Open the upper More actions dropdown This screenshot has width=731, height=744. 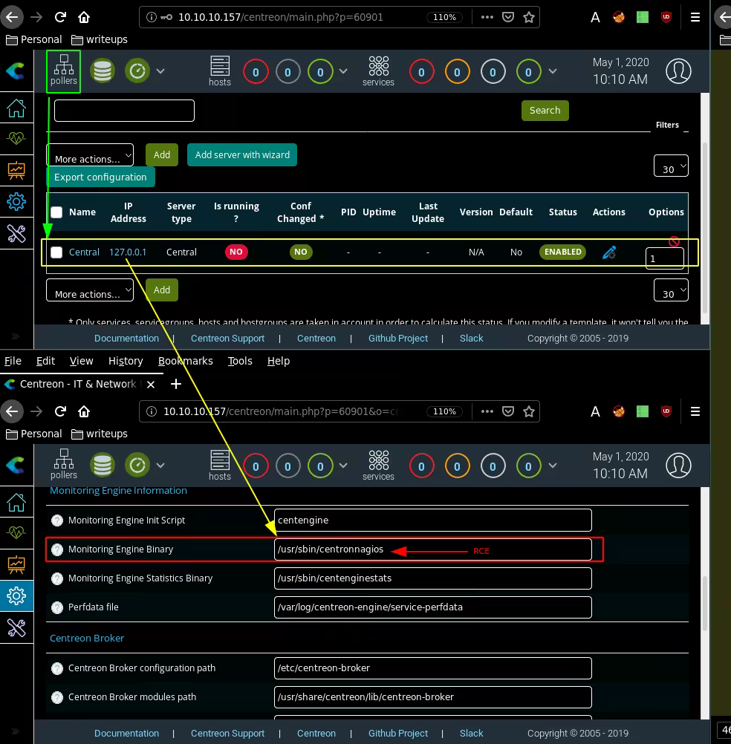[90, 156]
